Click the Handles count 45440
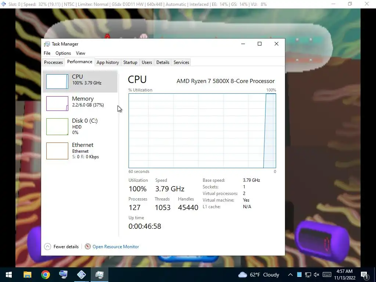The image size is (376, 282). tap(188, 208)
